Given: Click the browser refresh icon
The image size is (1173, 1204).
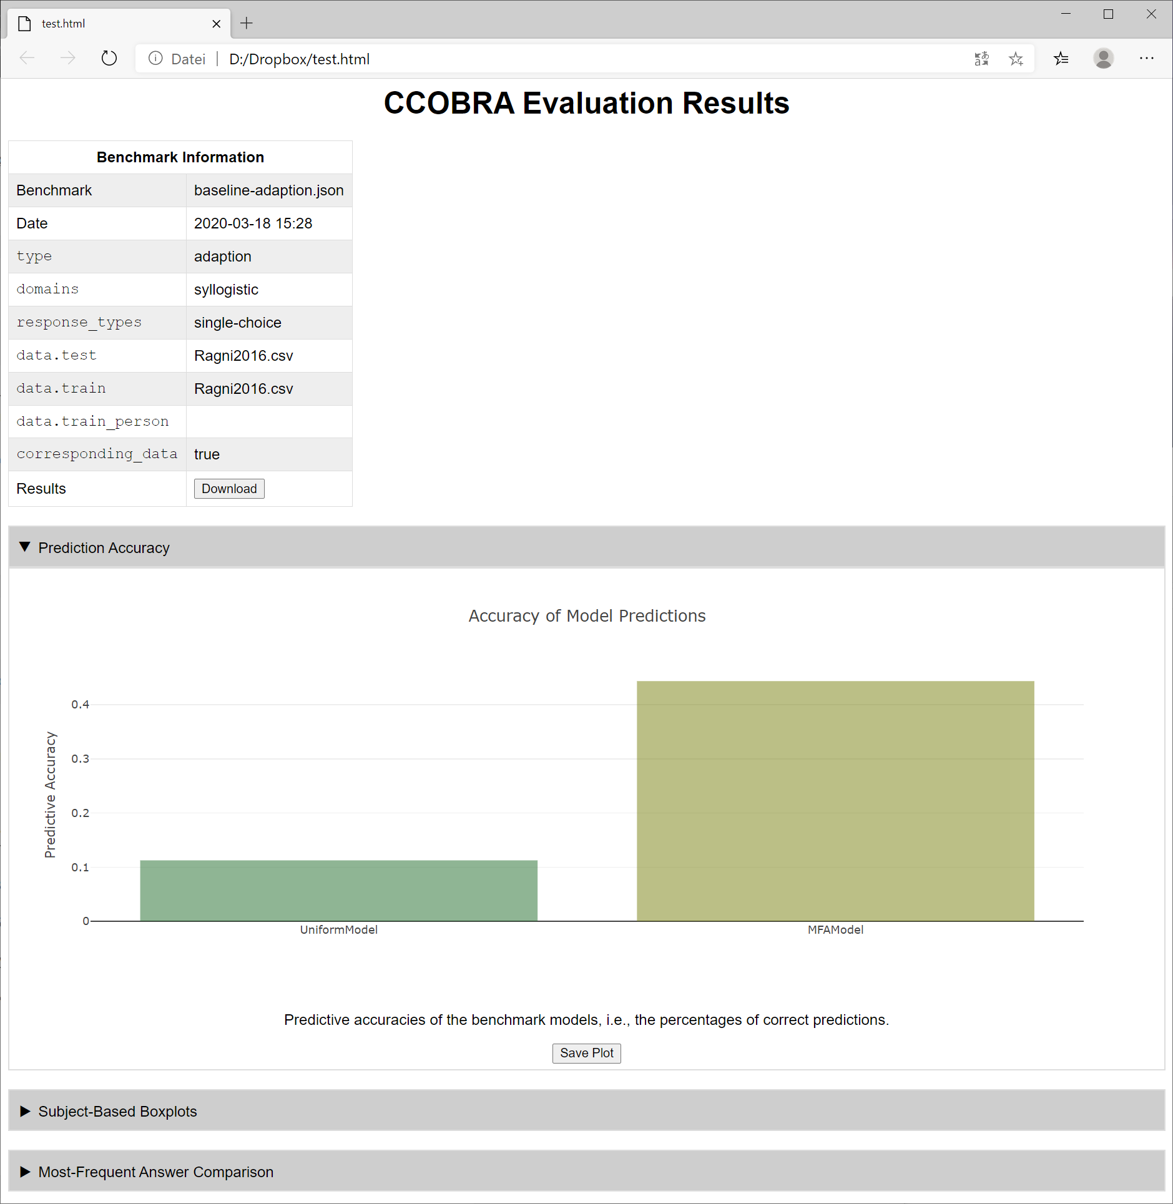Looking at the screenshot, I should tap(109, 59).
